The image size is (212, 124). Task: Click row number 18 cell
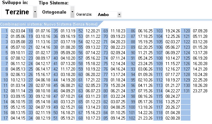point(29,31)
